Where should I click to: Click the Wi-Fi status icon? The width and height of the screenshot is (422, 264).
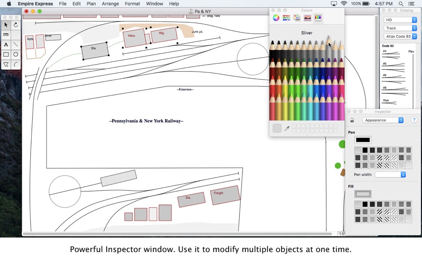pyautogui.click(x=344, y=4)
